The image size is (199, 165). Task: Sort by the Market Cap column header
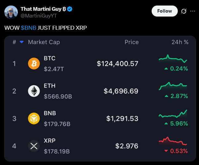point(44,42)
